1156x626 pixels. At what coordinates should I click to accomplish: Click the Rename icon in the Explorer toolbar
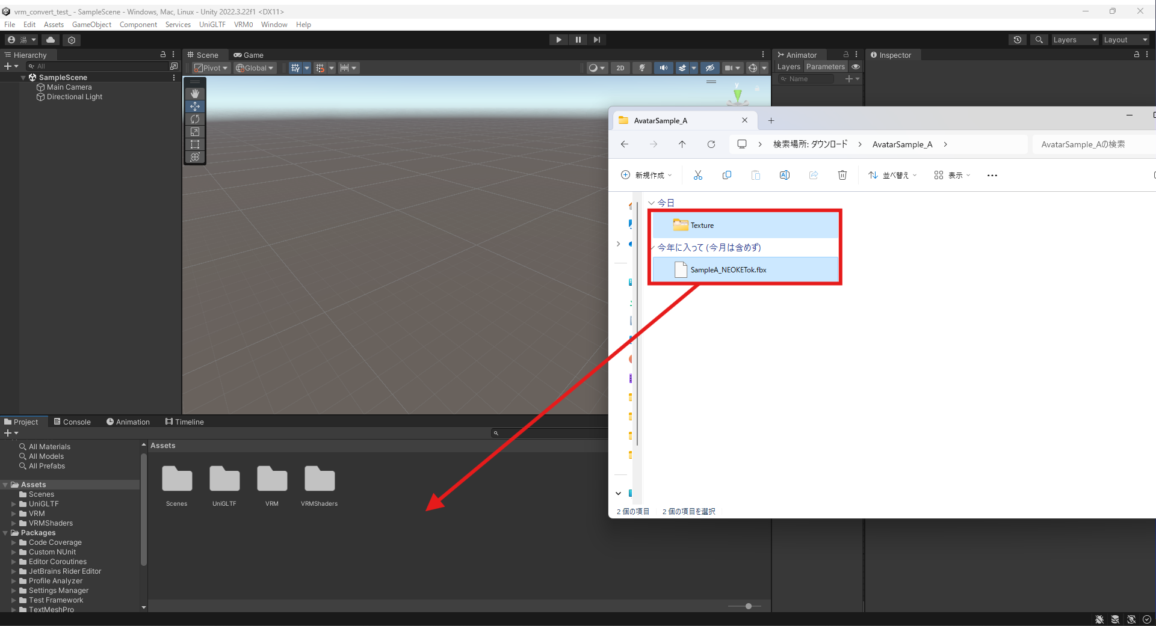coord(784,175)
